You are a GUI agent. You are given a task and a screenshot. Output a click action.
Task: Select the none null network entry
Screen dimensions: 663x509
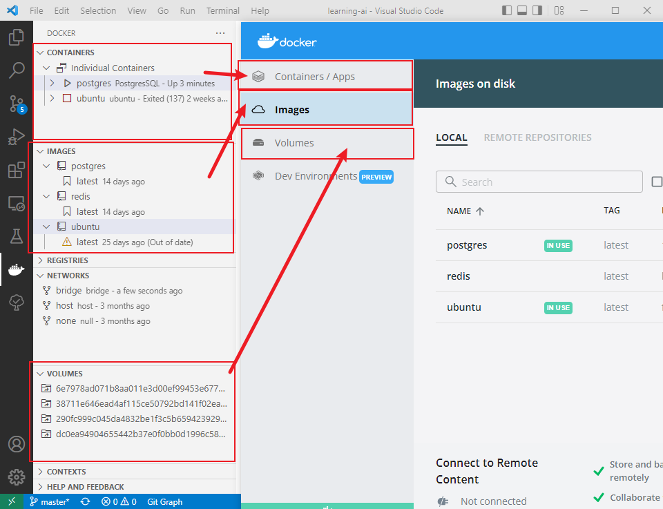[x=133, y=321]
